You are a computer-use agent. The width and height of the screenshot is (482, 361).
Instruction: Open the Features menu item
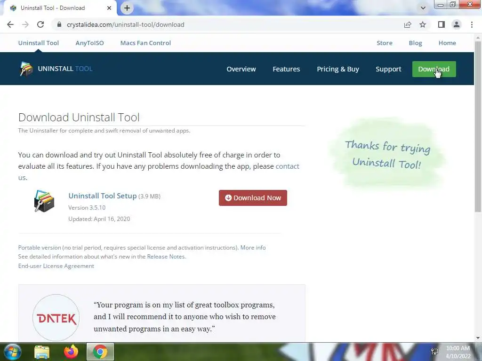tap(286, 69)
